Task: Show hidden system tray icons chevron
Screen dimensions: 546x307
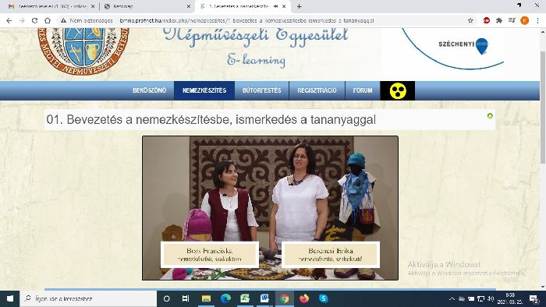Action: click(452, 298)
